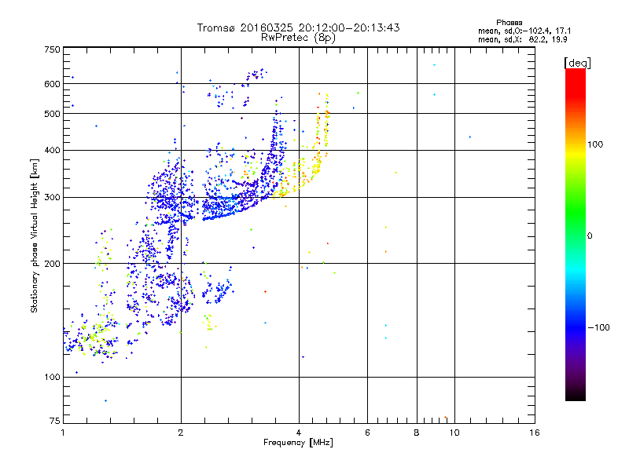The height and width of the screenshot is (471, 629).
Task: Click the y-axis '400' tick label
Action: pyautogui.click(x=52, y=151)
